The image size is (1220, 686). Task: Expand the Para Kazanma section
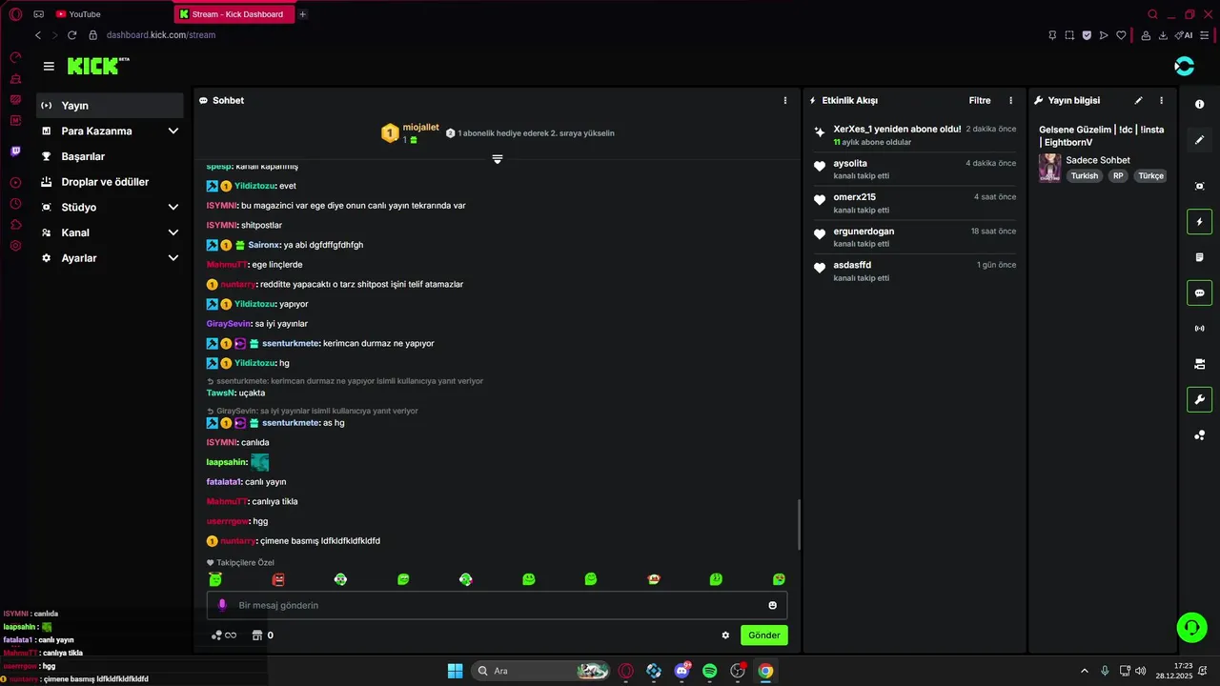(x=110, y=131)
